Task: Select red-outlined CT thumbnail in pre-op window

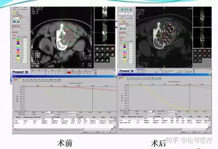Action: pyautogui.click(x=112, y=49)
